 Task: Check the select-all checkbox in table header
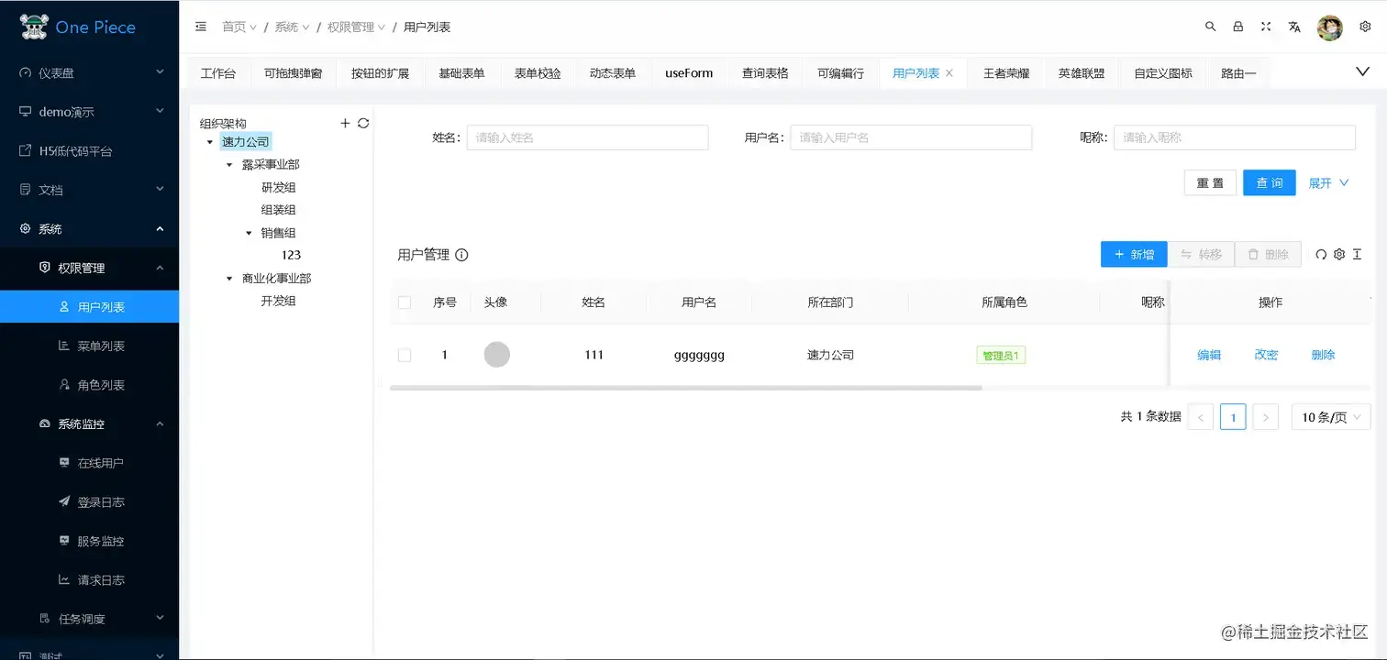click(405, 302)
